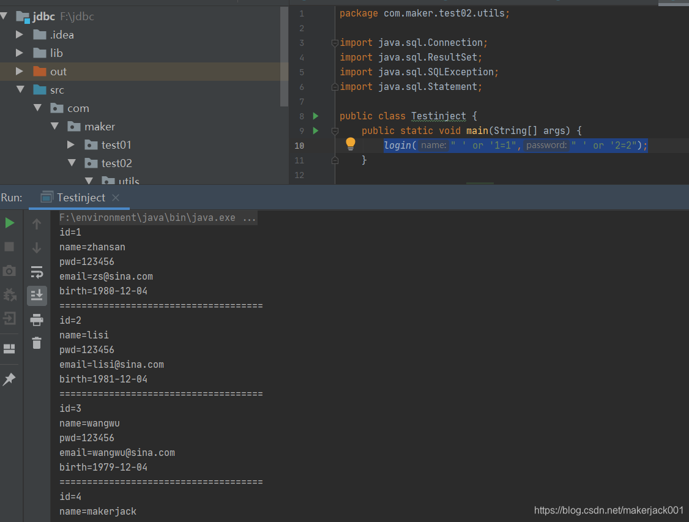
Task: Click the Attach Debugger bug icon
Action: pos(9,294)
